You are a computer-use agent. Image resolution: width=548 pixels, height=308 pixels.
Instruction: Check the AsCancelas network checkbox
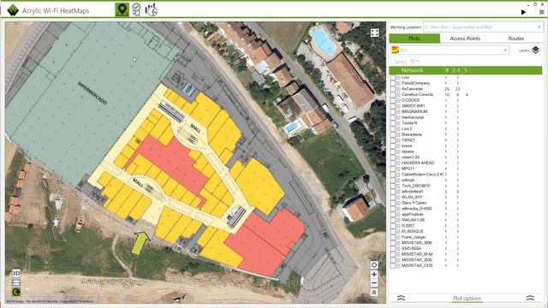(393, 89)
